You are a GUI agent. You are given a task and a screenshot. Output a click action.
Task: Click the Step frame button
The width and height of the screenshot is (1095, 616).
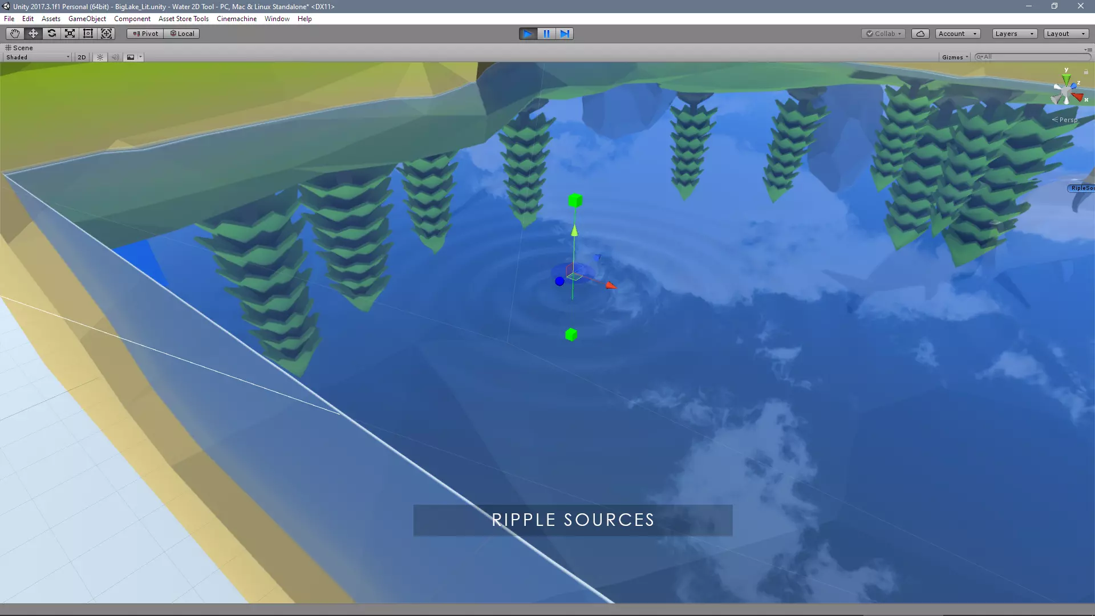click(565, 34)
